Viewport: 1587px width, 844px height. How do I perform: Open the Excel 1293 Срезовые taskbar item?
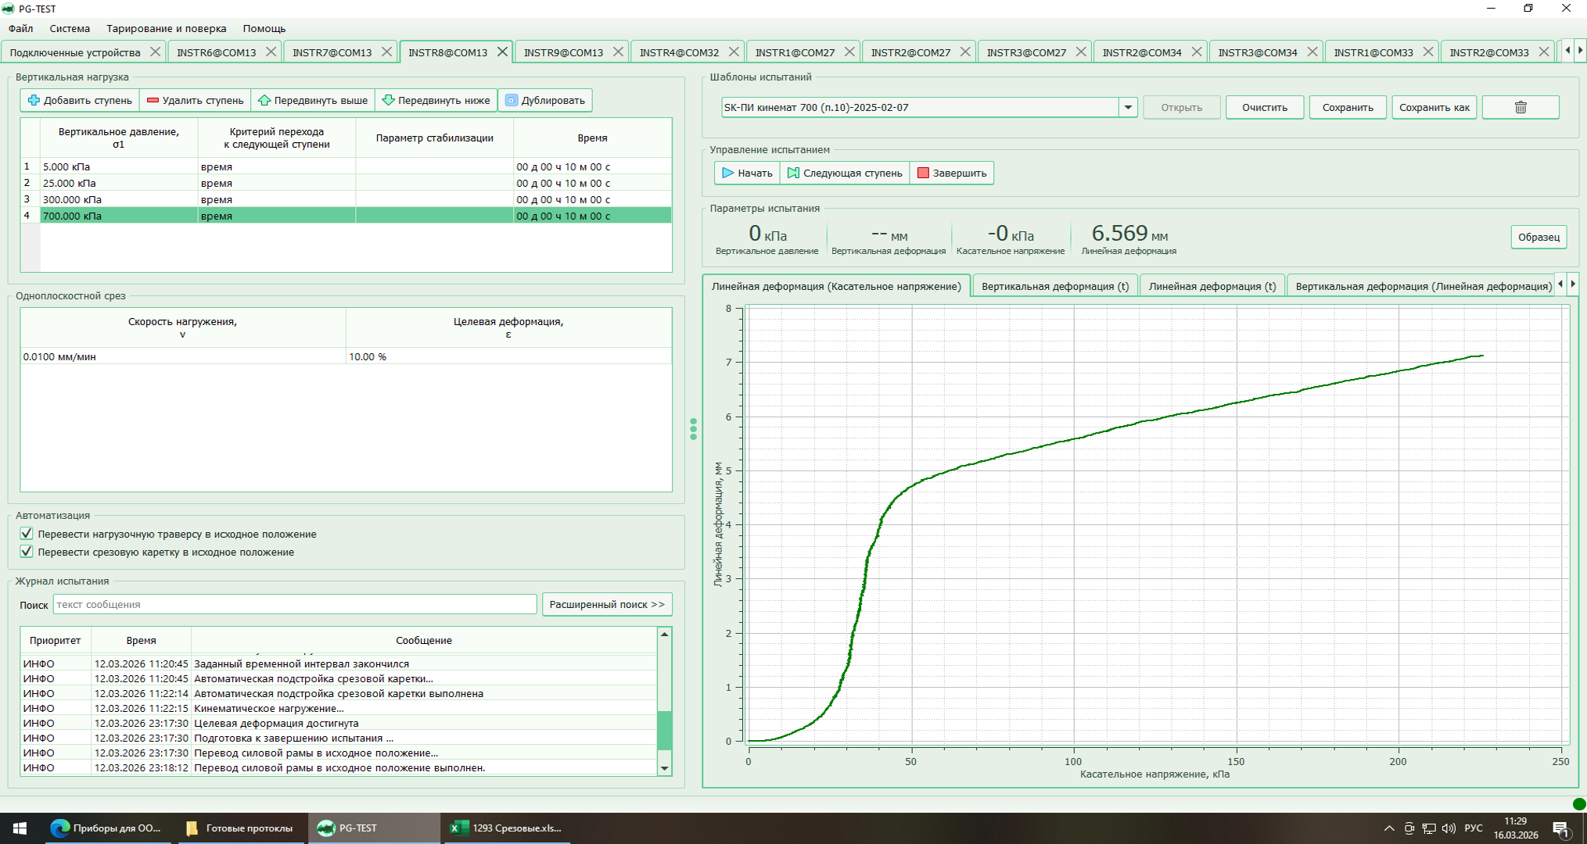(x=507, y=828)
